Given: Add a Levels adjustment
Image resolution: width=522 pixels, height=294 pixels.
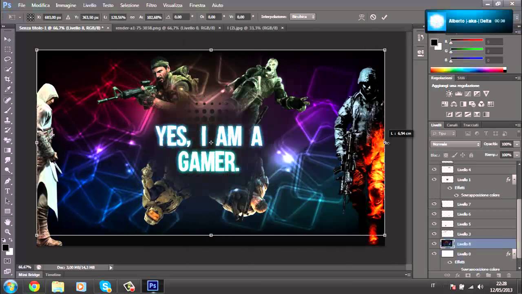Looking at the screenshot, I should click(458, 94).
